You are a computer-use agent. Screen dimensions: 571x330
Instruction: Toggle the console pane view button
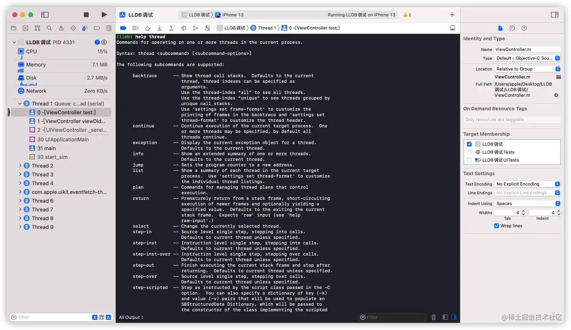point(454,317)
